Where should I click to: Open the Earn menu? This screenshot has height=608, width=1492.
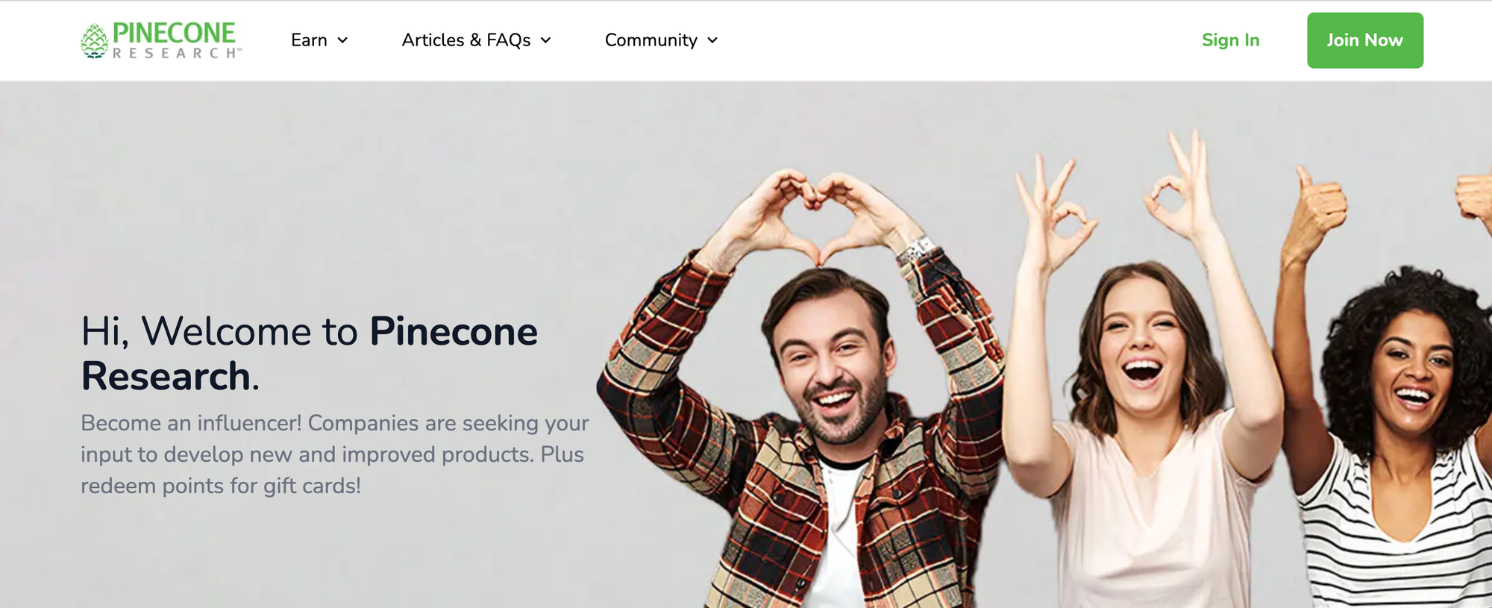tap(309, 40)
